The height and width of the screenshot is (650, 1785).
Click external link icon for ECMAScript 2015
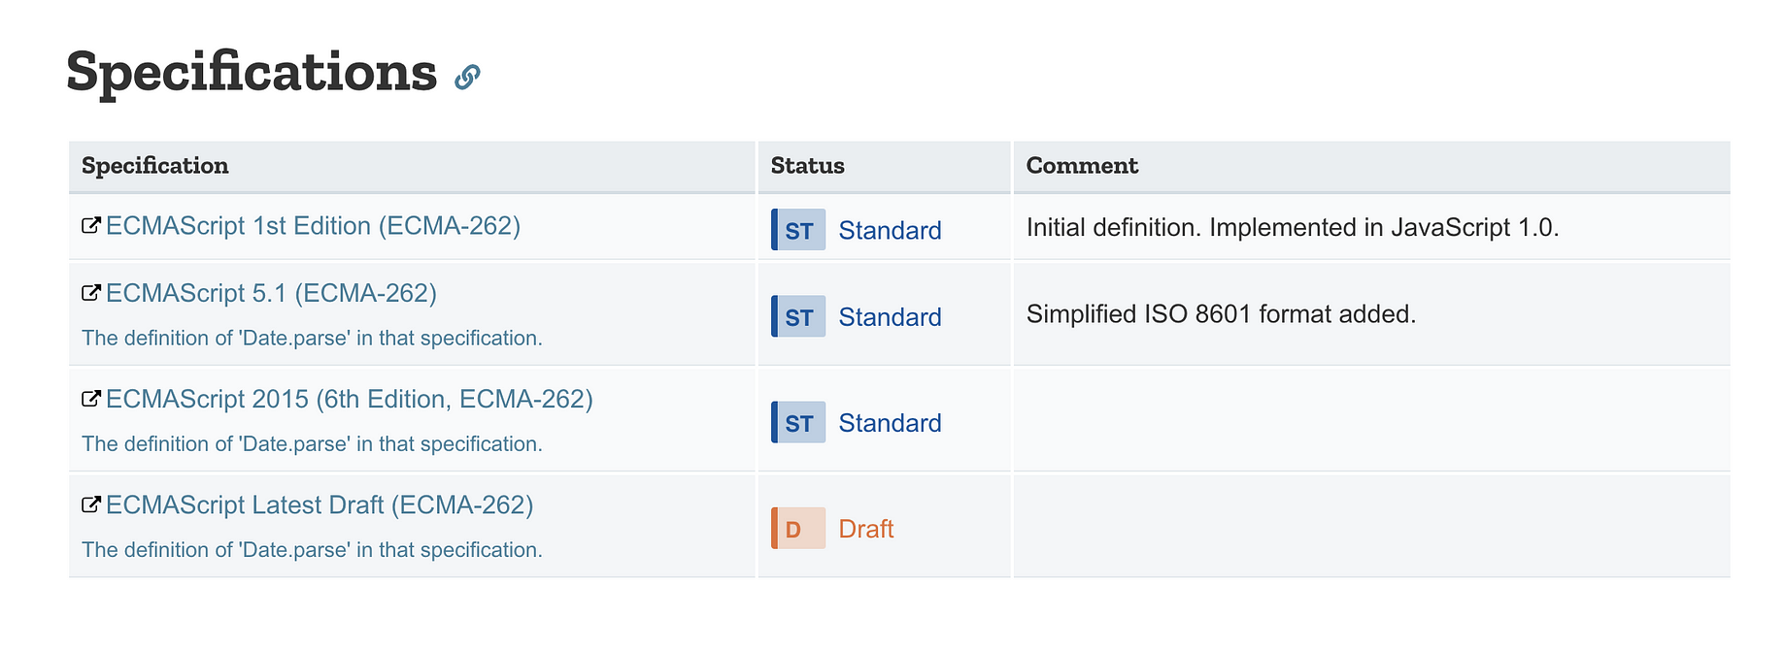pos(91,398)
